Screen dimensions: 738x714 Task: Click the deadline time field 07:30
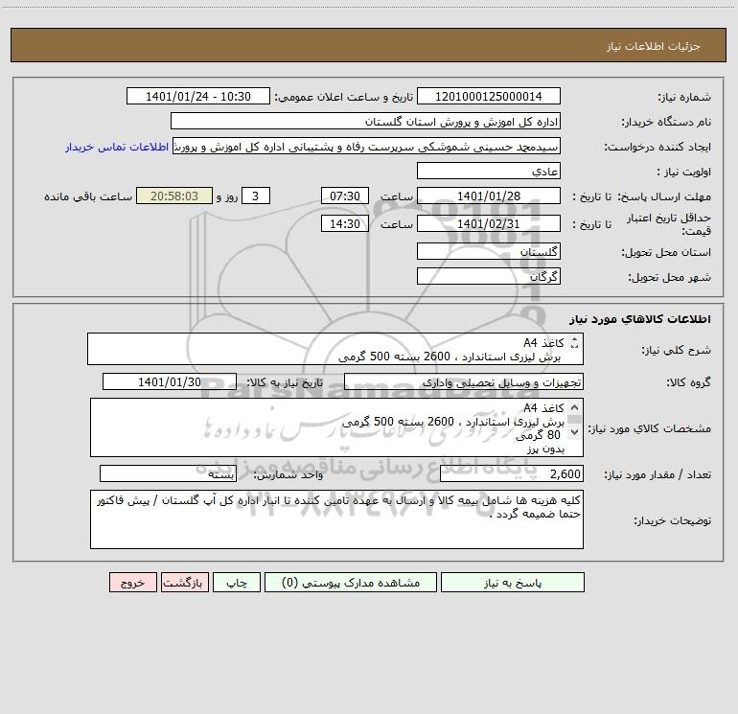click(x=344, y=196)
